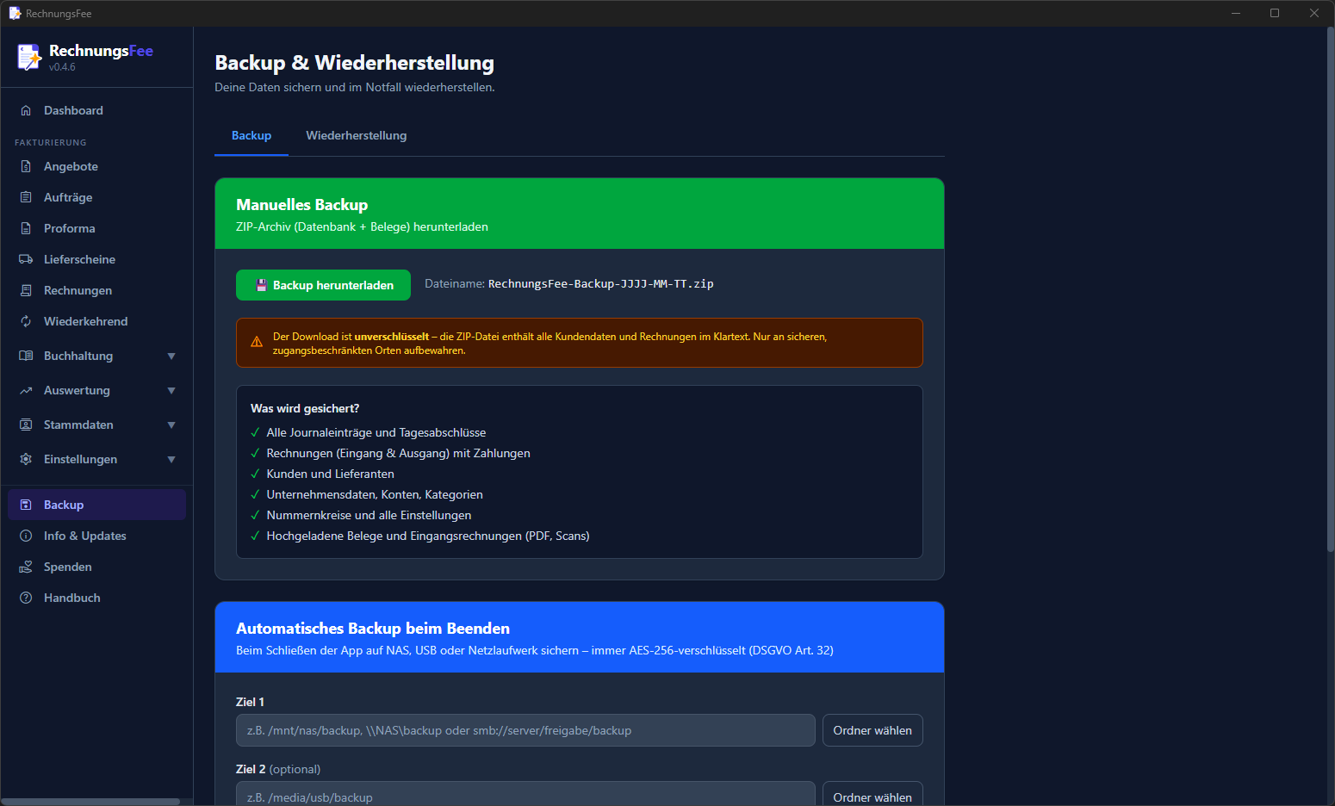This screenshot has height=806, width=1335.
Task: Open Dashboard via its home icon
Action: click(26, 110)
